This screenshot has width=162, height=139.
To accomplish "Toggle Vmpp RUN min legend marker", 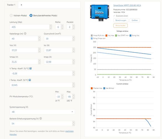I will (92, 36).
